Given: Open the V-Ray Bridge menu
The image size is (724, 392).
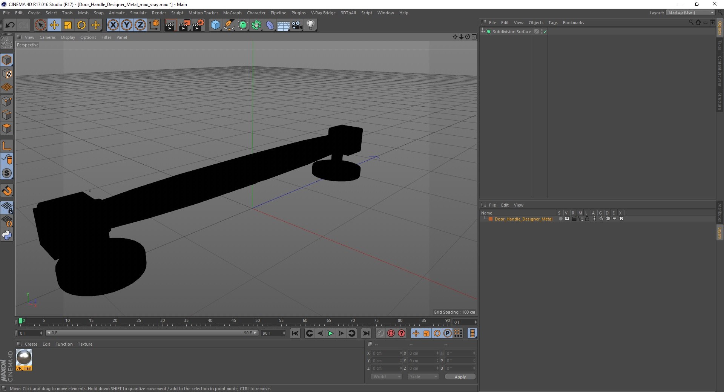Looking at the screenshot, I should tap(323, 13).
